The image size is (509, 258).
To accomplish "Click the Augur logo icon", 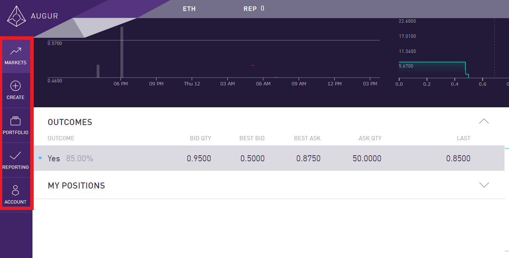I will point(16,16).
